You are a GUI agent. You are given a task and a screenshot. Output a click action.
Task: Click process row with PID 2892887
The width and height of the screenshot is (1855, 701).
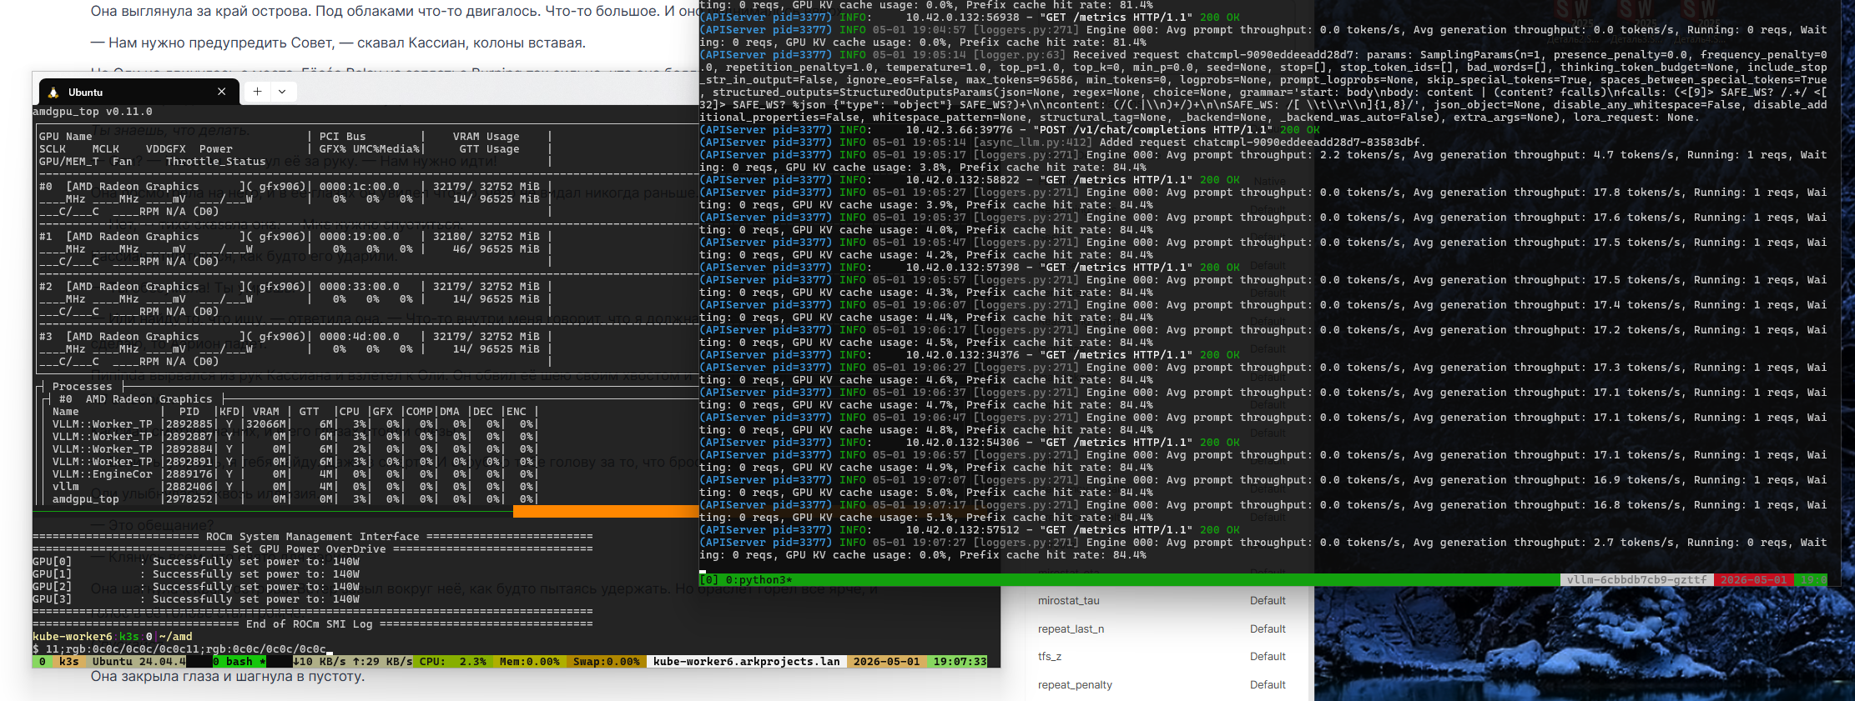pos(293,437)
